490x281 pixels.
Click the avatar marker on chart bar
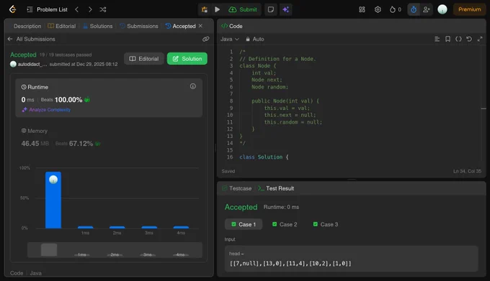(x=53, y=180)
